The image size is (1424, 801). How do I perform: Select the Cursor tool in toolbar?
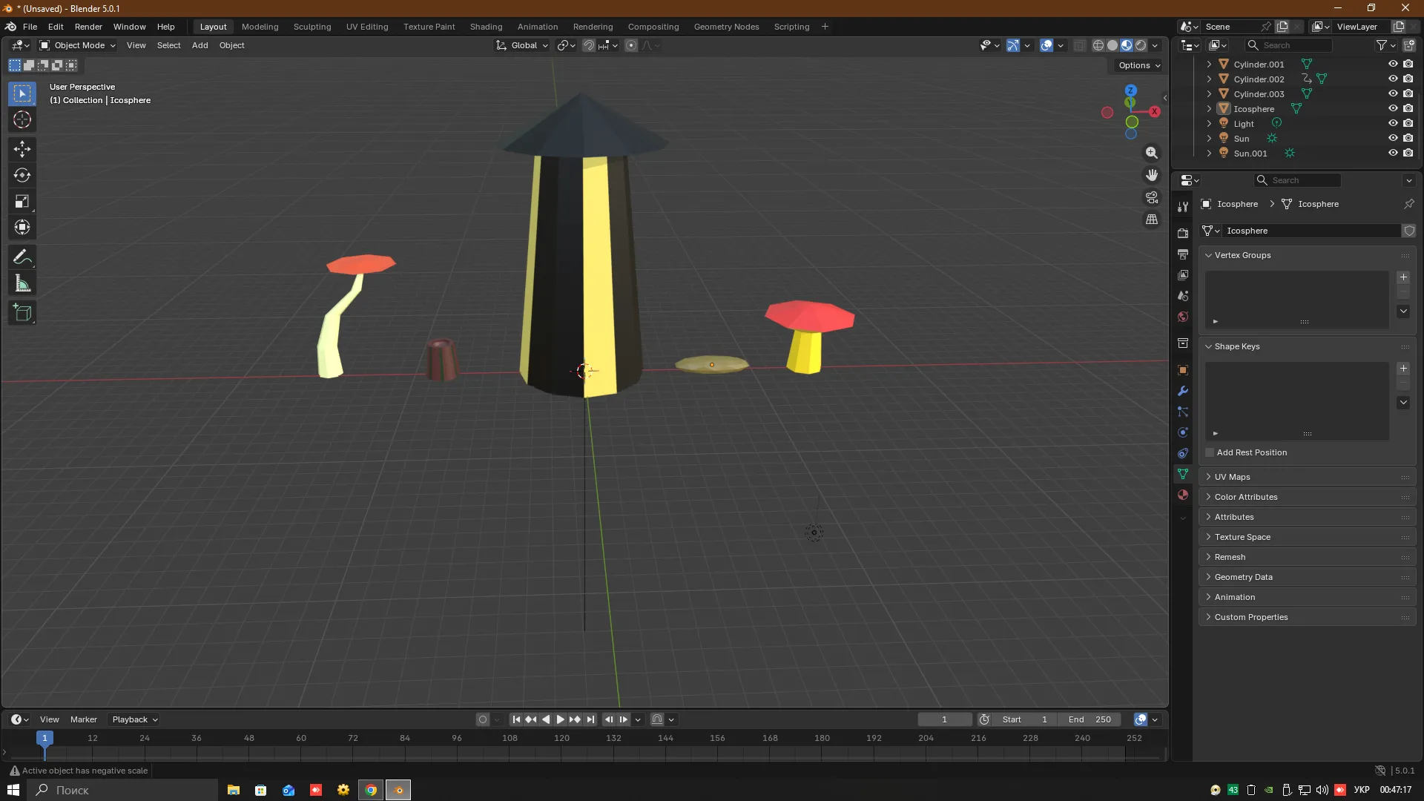pyautogui.click(x=22, y=119)
